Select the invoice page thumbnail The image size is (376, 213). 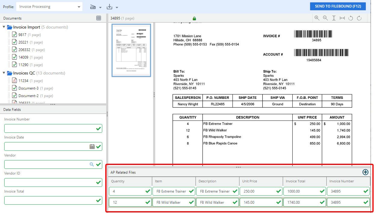click(x=131, y=50)
